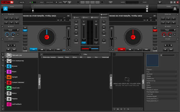Toggle left deck SYNC button
The image size is (180, 112).
coord(58,50)
